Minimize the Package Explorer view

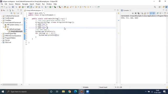tap(18, 10)
